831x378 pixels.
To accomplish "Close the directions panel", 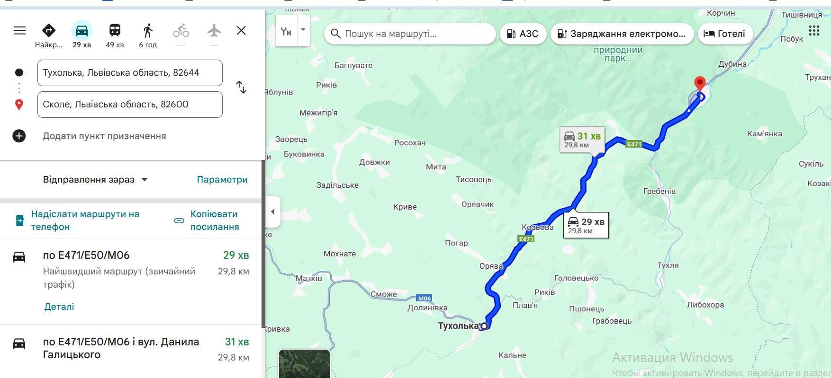I will coord(241,31).
